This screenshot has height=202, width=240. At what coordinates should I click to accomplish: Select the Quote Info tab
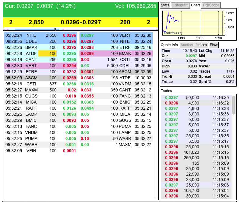pyautogui.click(x=169, y=45)
